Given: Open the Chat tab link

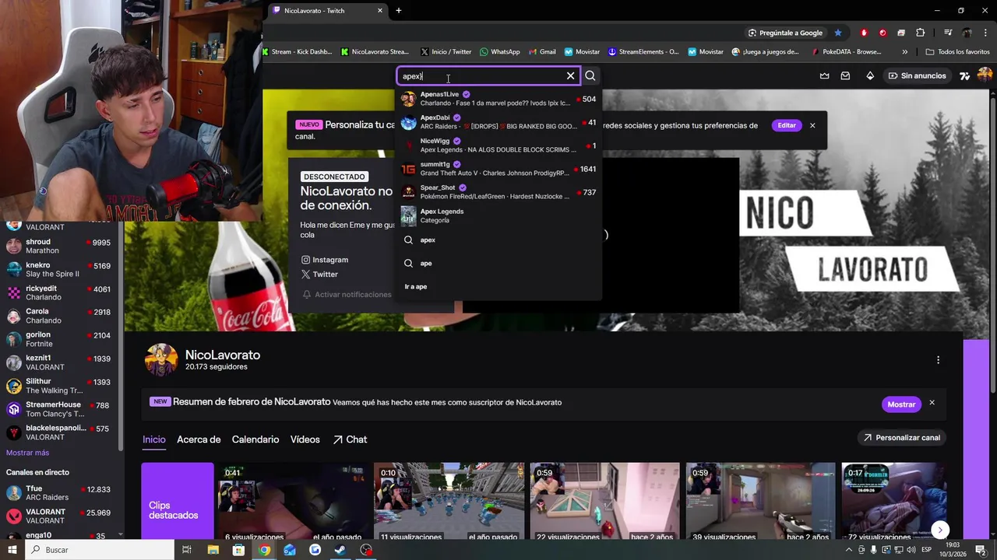Looking at the screenshot, I should click(x=350, y=439).
